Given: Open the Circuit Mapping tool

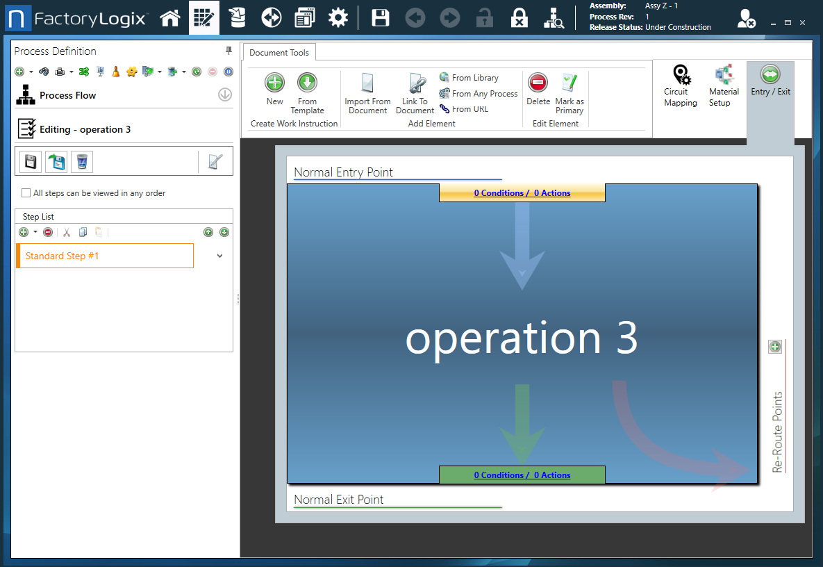Looking at the screenshot, I should point(680,85).
